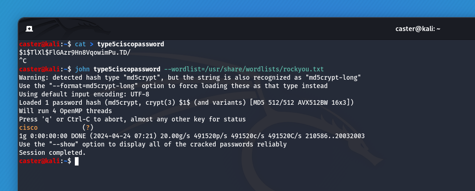Click the type5ciscopassword filename after john
475x191 pixels.
click(127, 69)
